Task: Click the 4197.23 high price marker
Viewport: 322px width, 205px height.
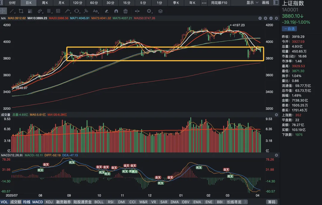Action: pyautogui.click(x=237, y=25)
